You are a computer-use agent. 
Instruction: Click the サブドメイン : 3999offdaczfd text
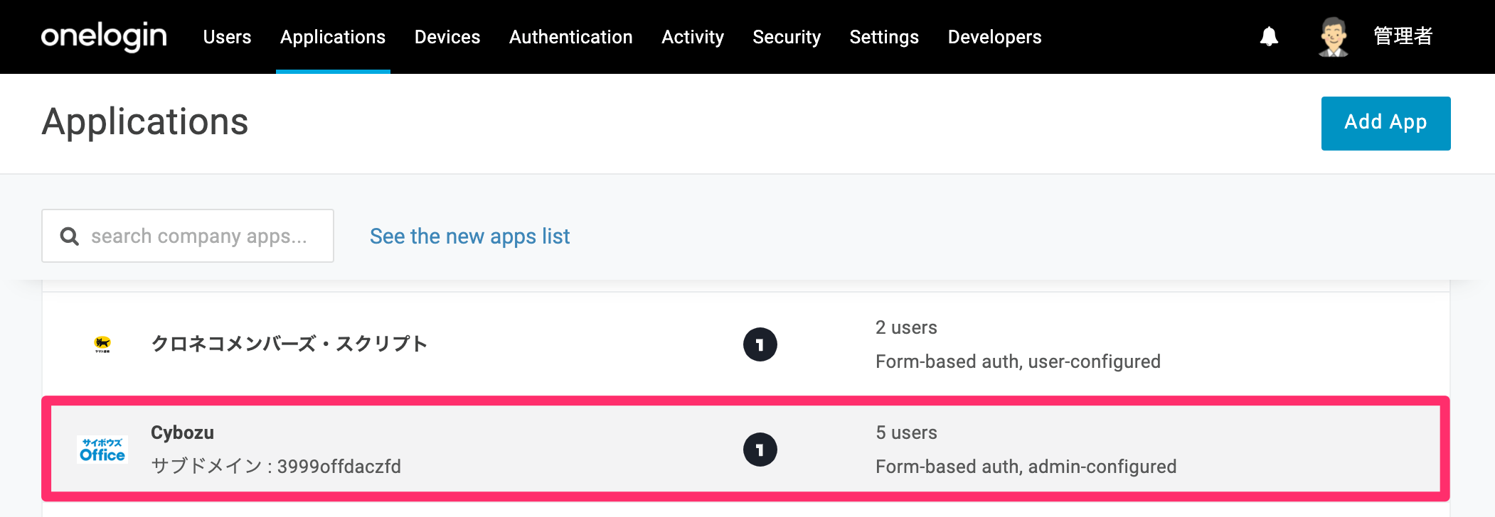point(276,467)
